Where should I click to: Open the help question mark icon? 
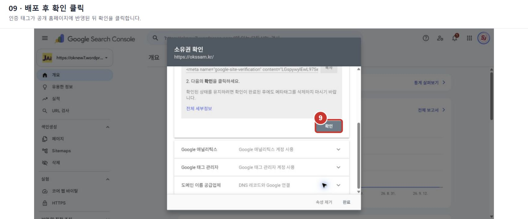(x=426, y=38)
